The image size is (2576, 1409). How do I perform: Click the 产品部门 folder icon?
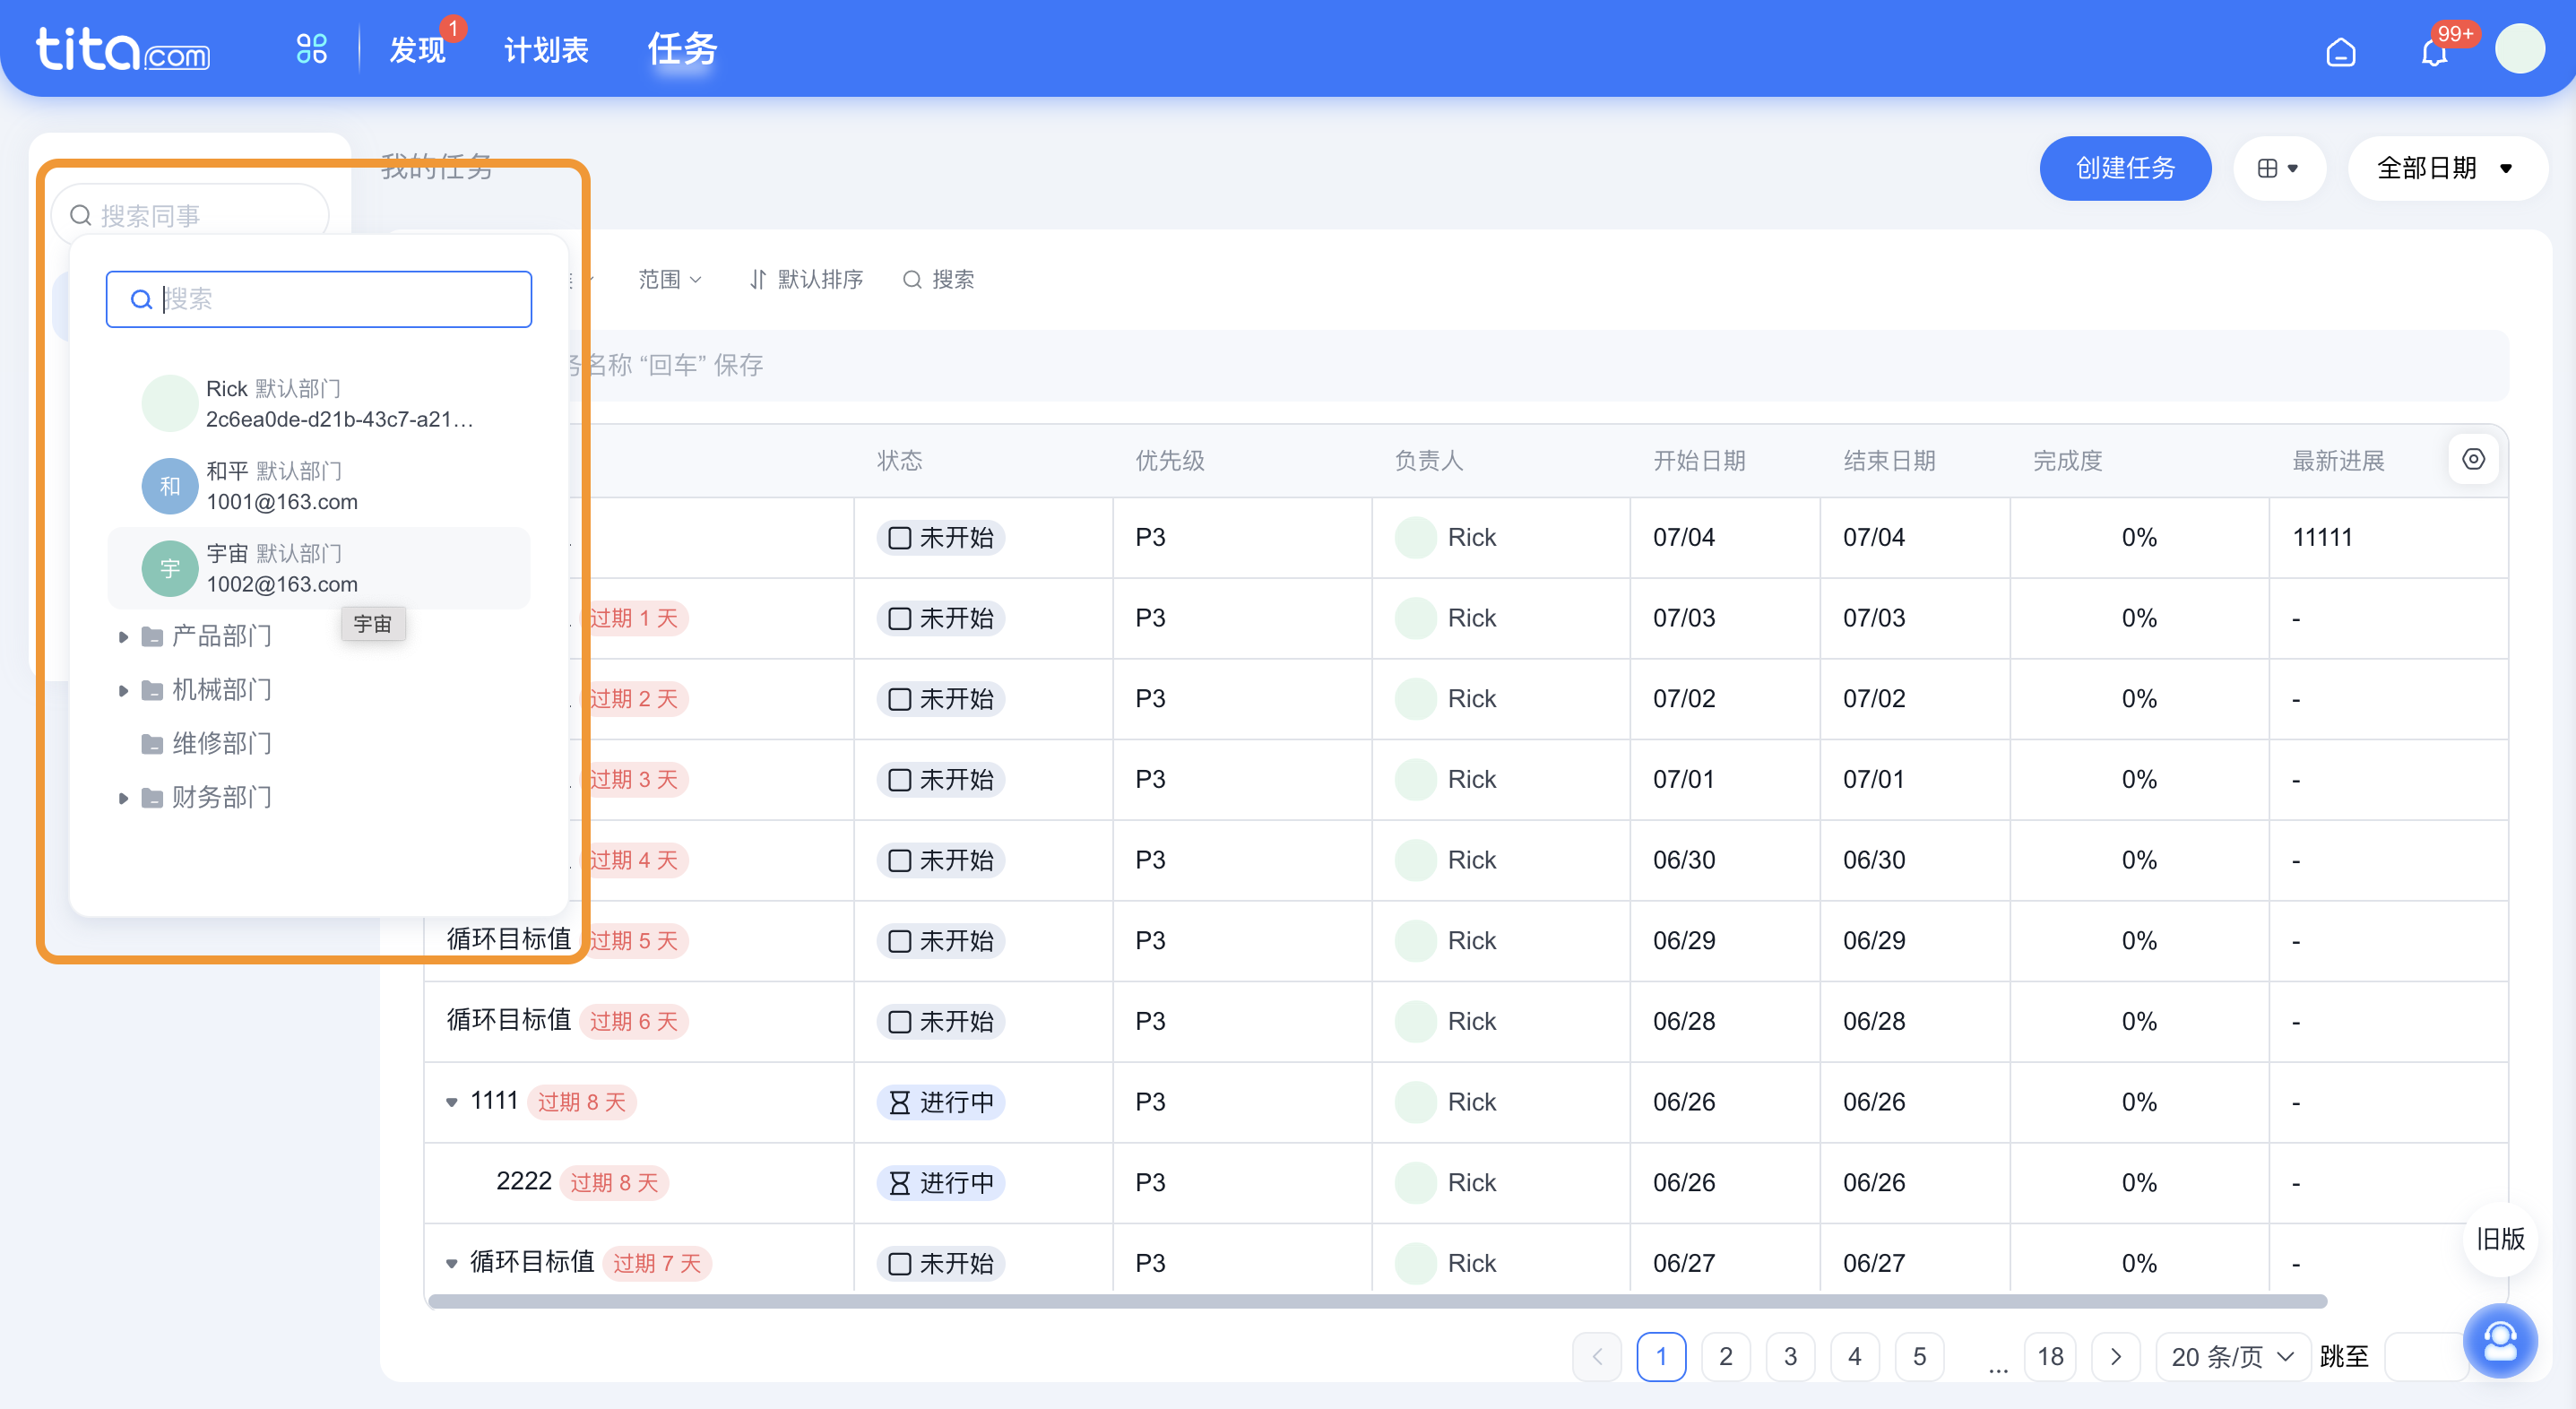(152, 636)
